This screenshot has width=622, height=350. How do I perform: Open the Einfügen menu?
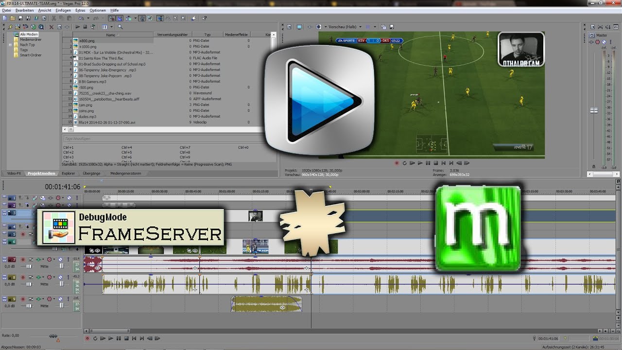[63, 10]
